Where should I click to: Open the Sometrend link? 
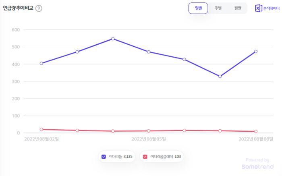pyautogui.click(x=257, y=166)
